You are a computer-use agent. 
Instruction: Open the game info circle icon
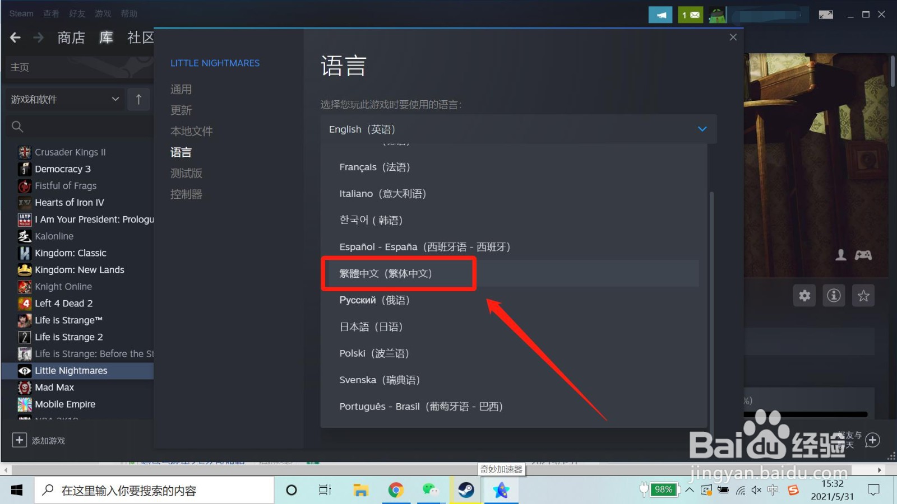(834, 295)
